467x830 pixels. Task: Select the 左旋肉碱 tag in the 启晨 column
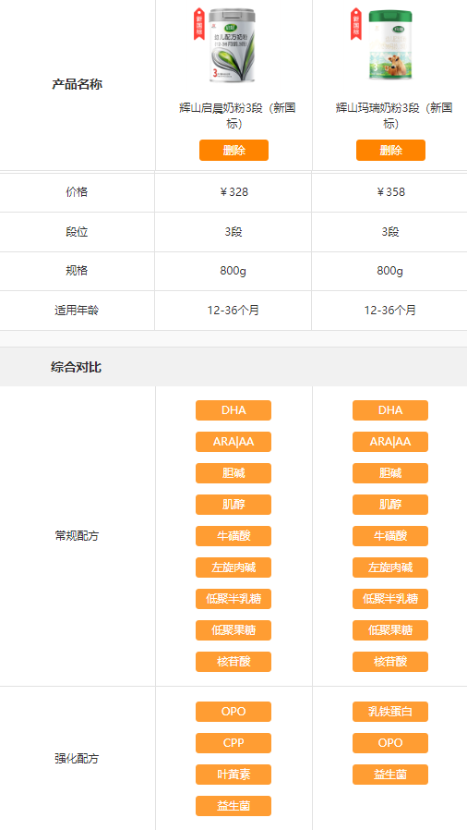click(x=233, y=568)
